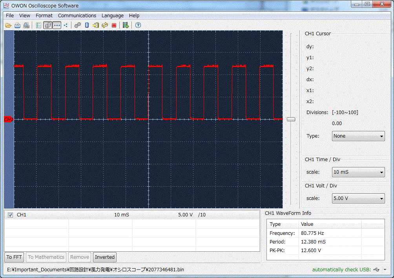Open the Volt / Div scale dropdown
Viewport: 394px width, 278px height.
click(358, 198)
